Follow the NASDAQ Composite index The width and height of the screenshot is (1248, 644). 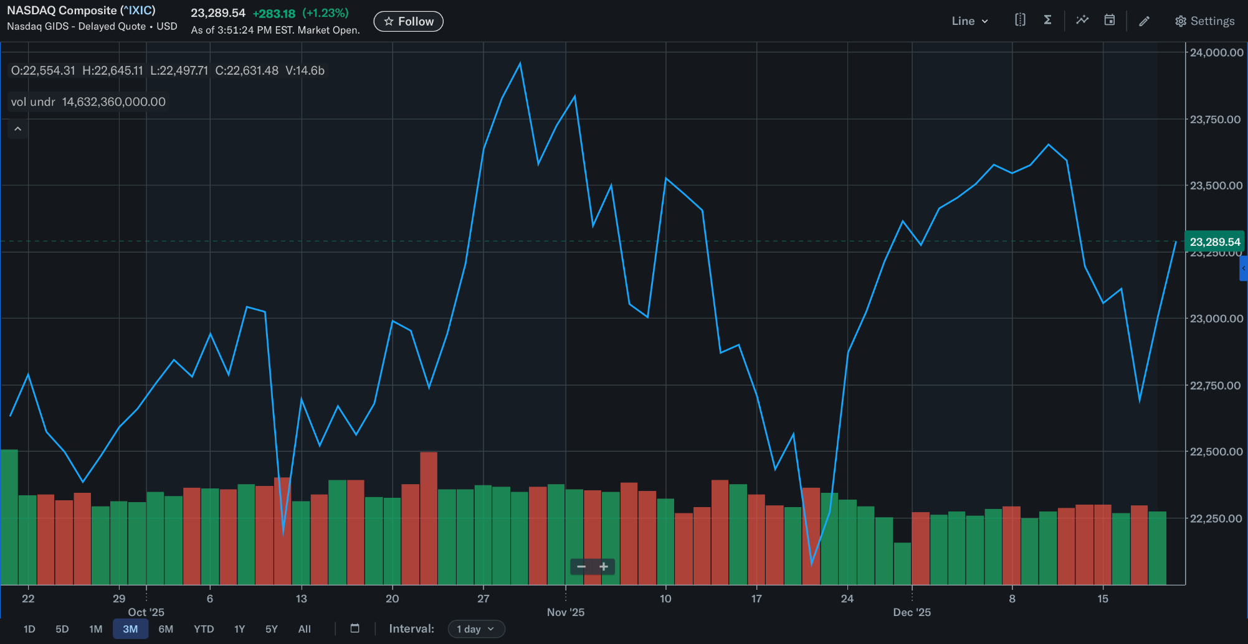[408, 21]
